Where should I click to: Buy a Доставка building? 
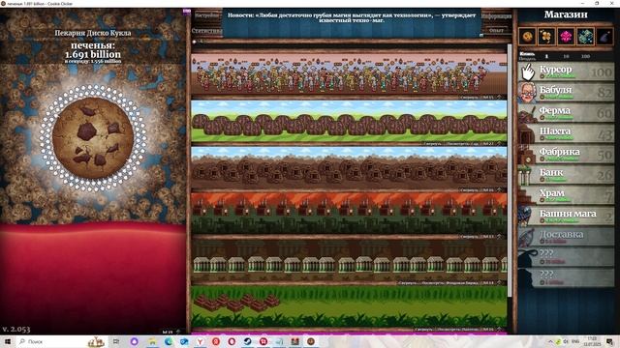pos(567,237)
